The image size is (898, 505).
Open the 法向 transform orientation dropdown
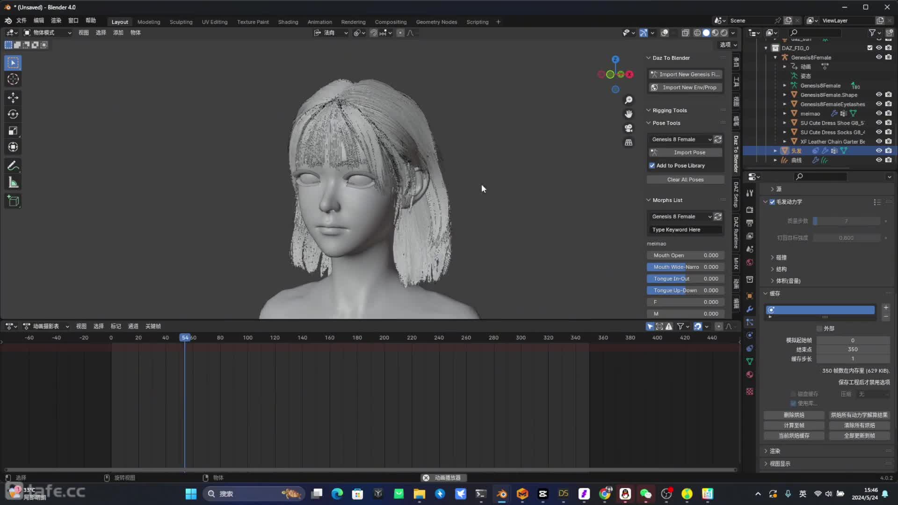coord(331,33)
